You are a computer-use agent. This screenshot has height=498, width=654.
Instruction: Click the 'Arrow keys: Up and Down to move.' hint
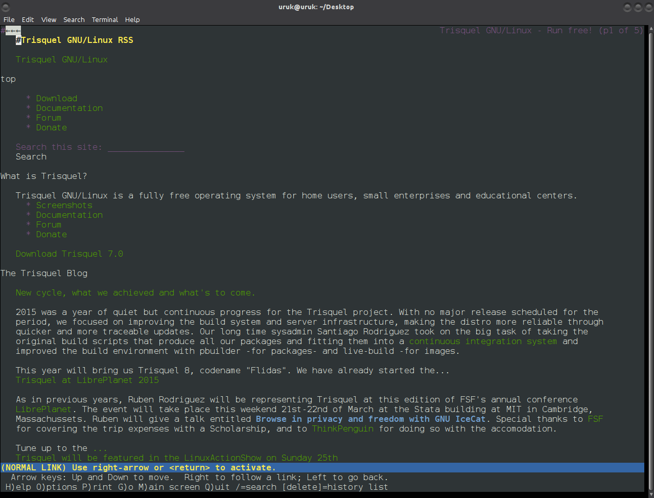coord(92,477)
